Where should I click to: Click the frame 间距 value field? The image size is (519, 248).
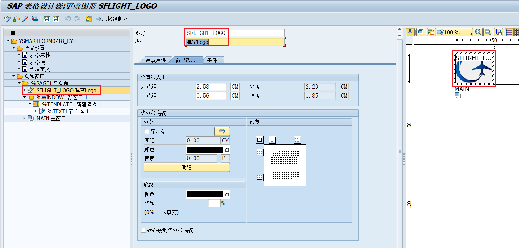coord(203,140)
